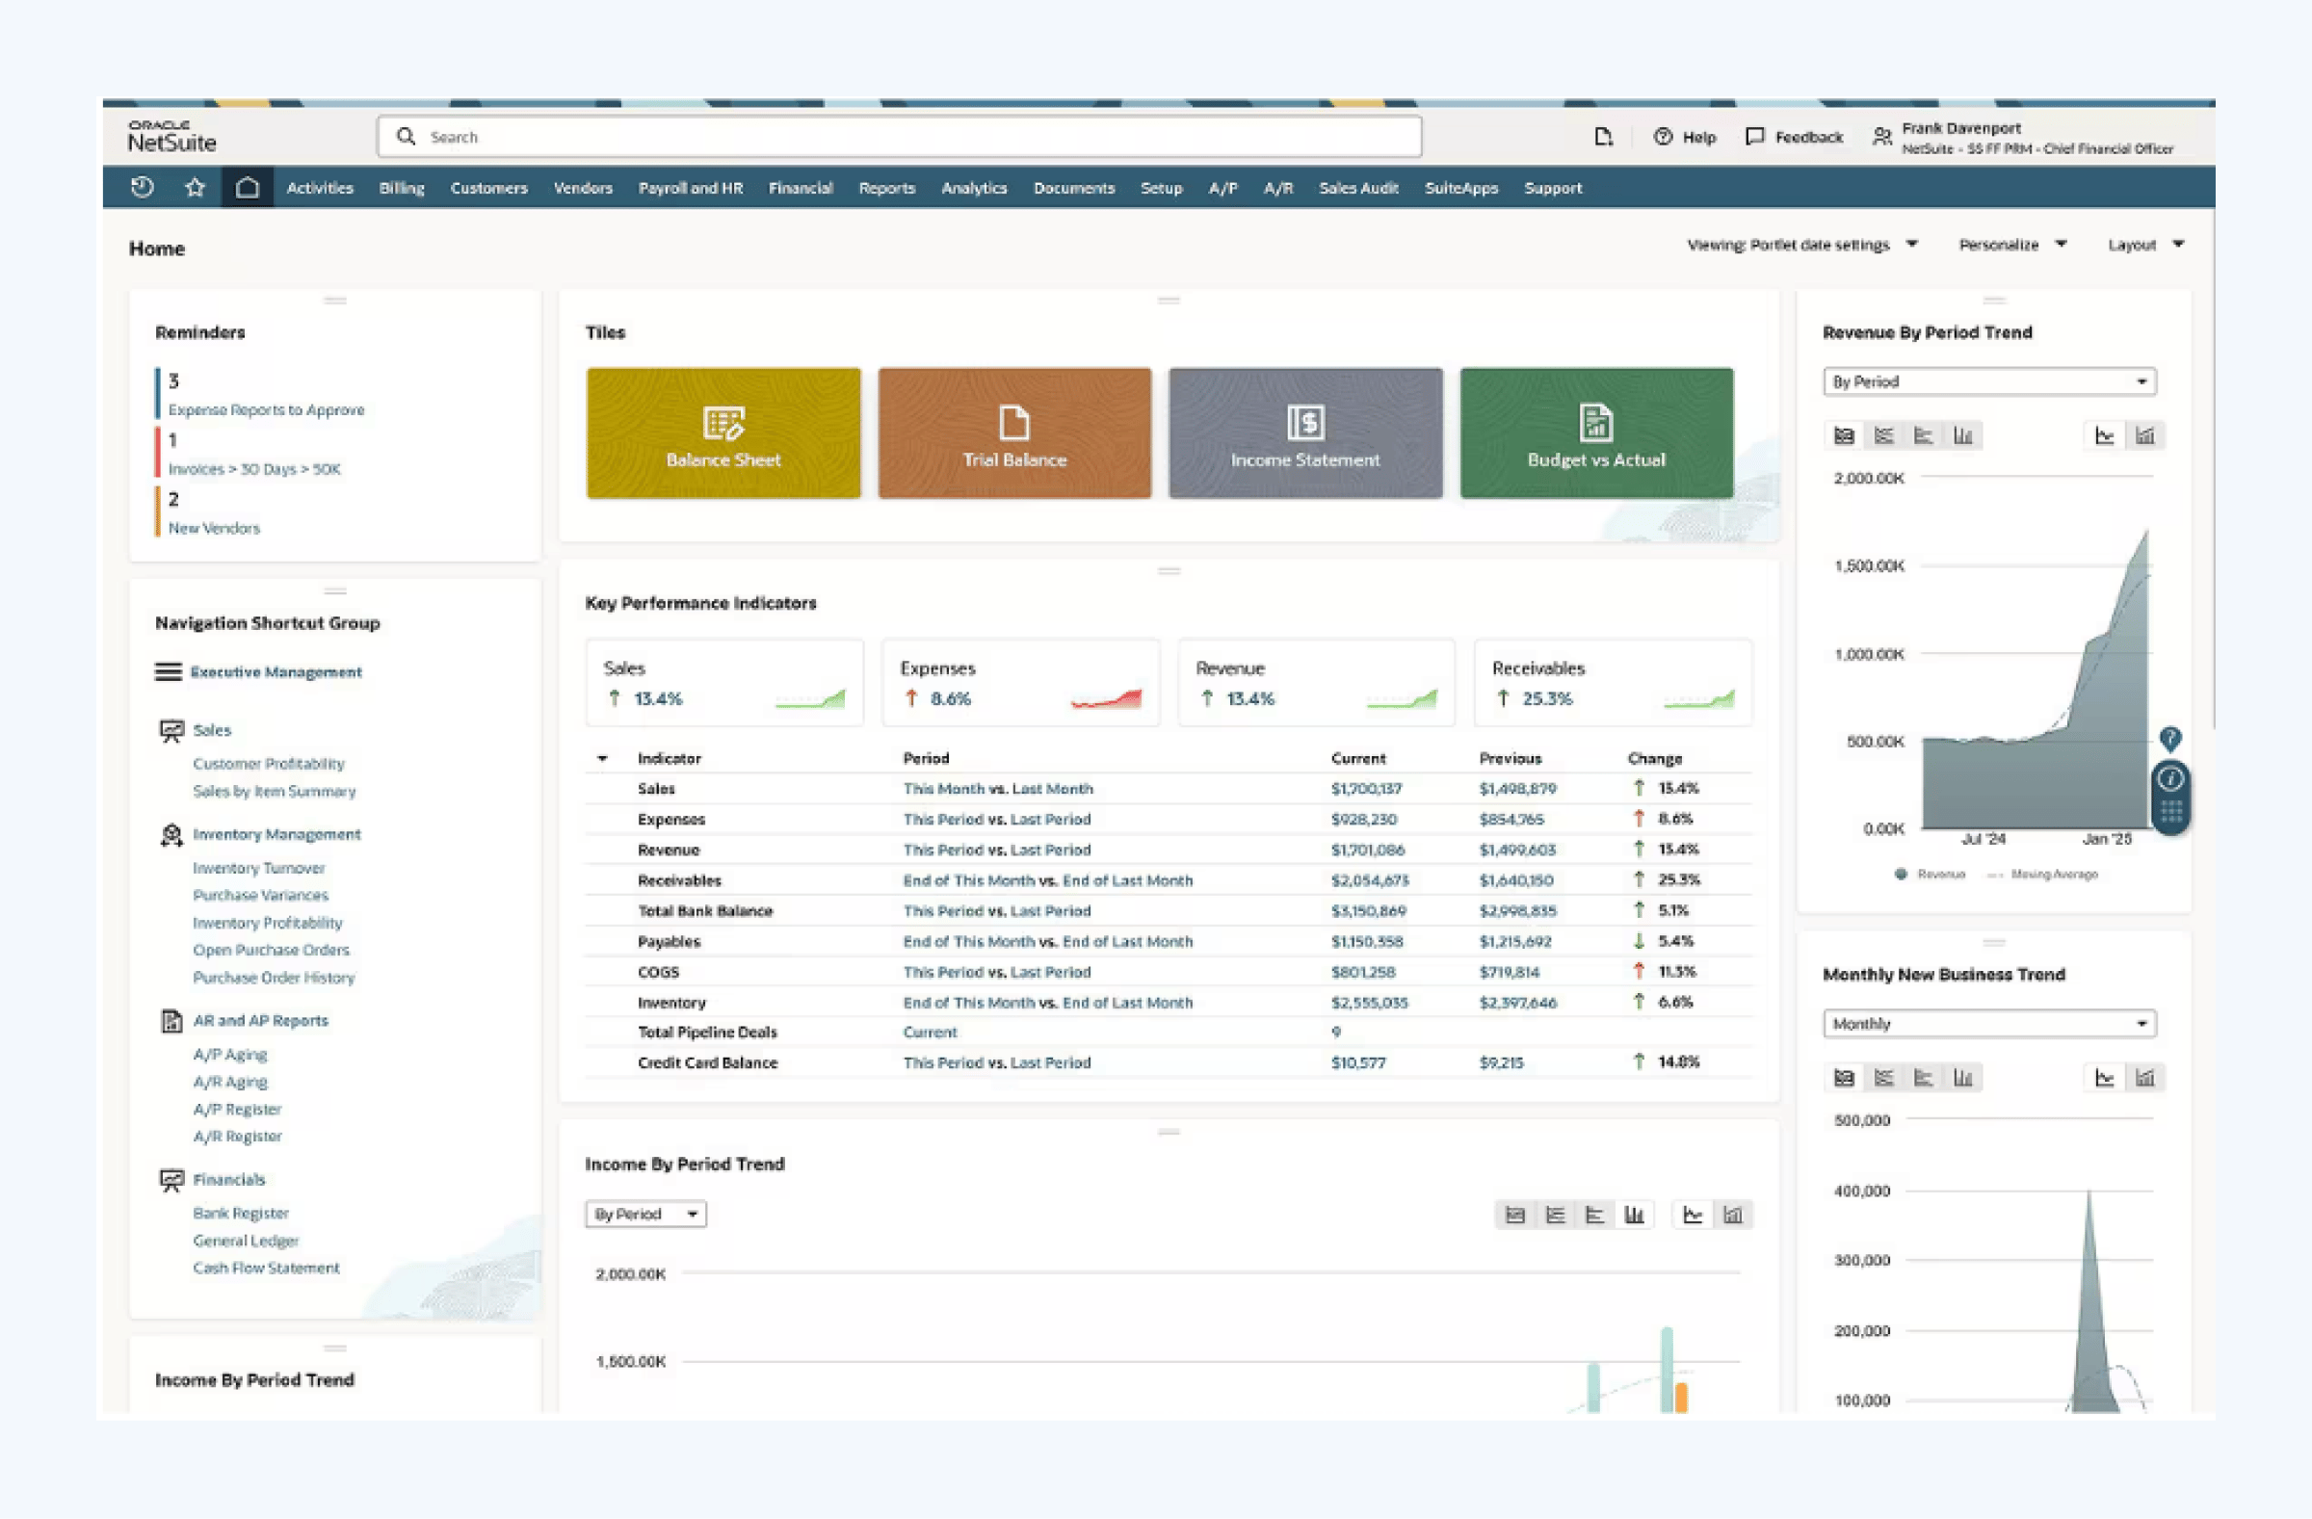Viewport: 2312px width, 1519px height.
Task: Click the Home house icon in navigation bar
Action: [248, 188]
